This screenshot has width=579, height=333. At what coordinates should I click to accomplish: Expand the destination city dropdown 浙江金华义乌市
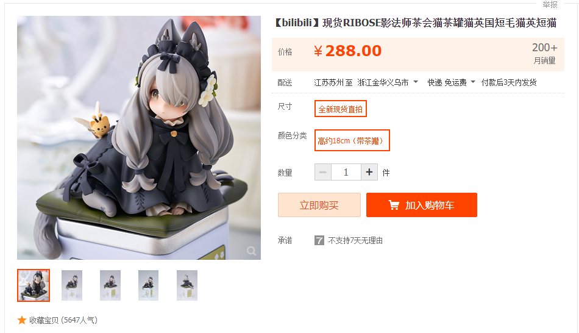click(388, 82)
